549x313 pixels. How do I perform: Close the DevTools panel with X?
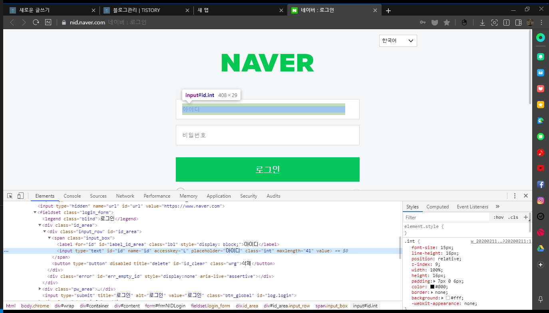pos(526,196)
